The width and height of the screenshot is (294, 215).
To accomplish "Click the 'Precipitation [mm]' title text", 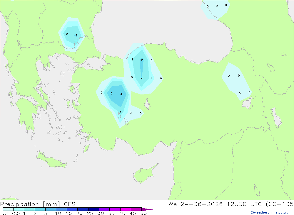I will click(x=30, y=204).
